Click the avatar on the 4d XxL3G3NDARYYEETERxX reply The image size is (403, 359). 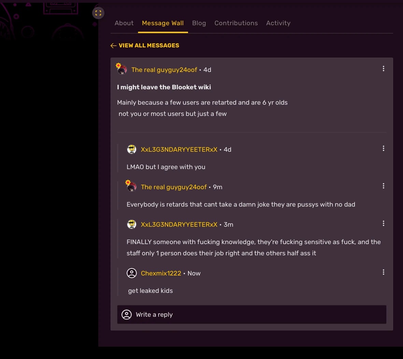click(132, 149)
